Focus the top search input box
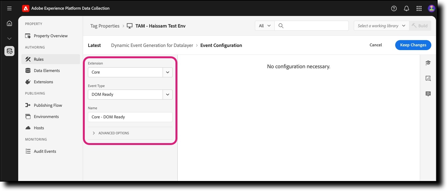The width and height of the screenshot is (447, 191). (311, 26)
